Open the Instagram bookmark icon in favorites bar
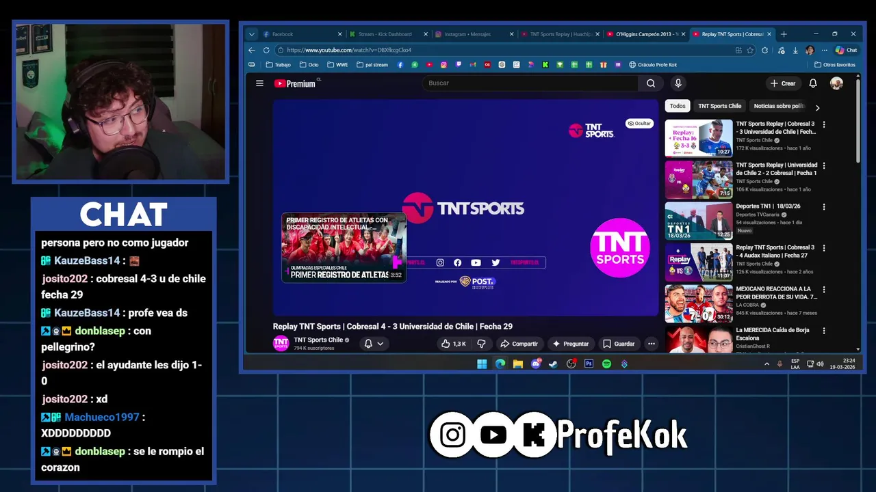Viewport: 876px width, 492px height. click(443, 65)
